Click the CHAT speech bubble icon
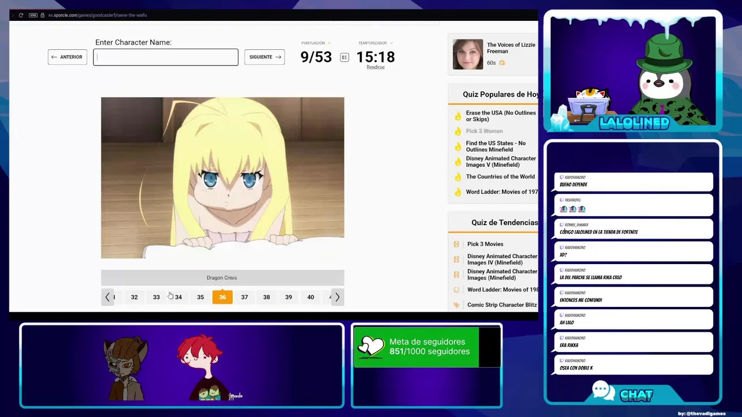The height and width of the screenshot is (417, 742). pos(603,391)
